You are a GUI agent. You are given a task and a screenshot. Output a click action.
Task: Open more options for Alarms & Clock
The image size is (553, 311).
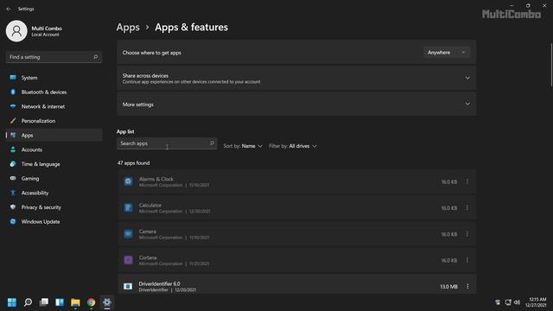point(467,181)
